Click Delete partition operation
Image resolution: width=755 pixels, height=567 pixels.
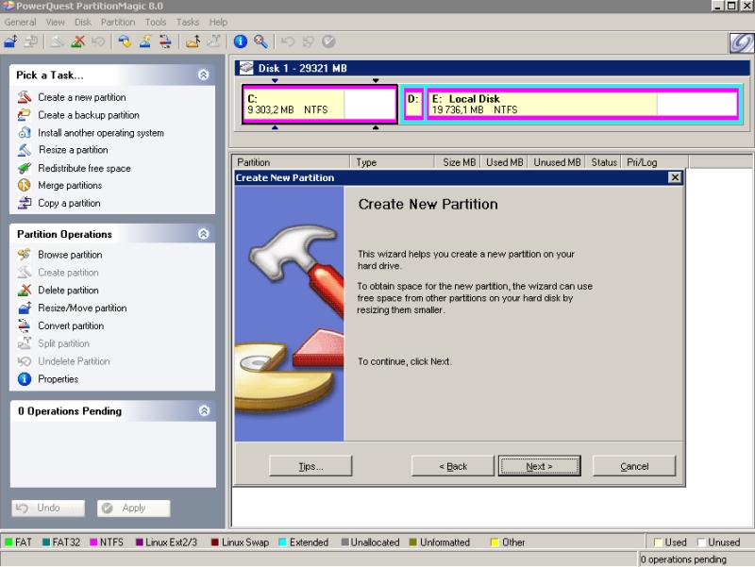click(68, 291)
